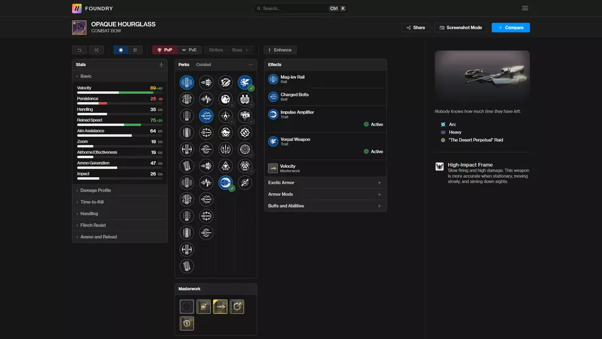Click the Persistence stat bar
This screenshot has height=339, width=602.
tap(120, 103)
